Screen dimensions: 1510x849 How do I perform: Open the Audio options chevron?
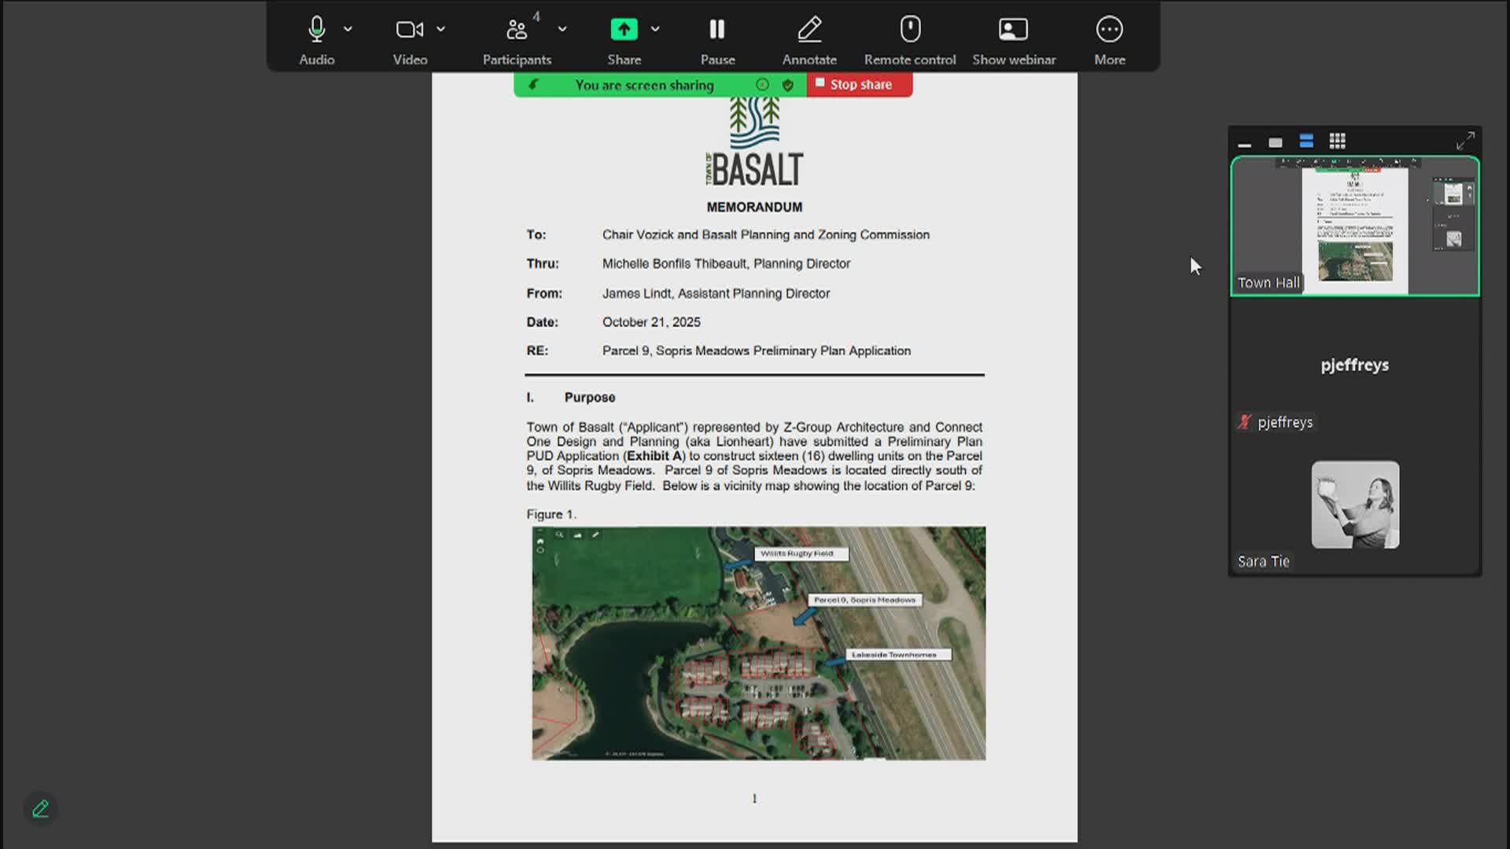point(347,28)
